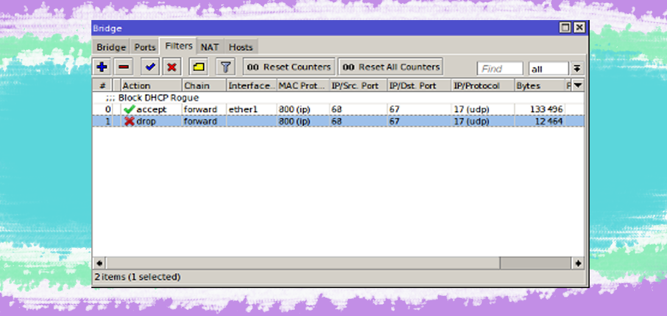This screenshot has width=667, height=316.
Task: Click '17 (udp)' in accept row
Action: tap(471, 109)
